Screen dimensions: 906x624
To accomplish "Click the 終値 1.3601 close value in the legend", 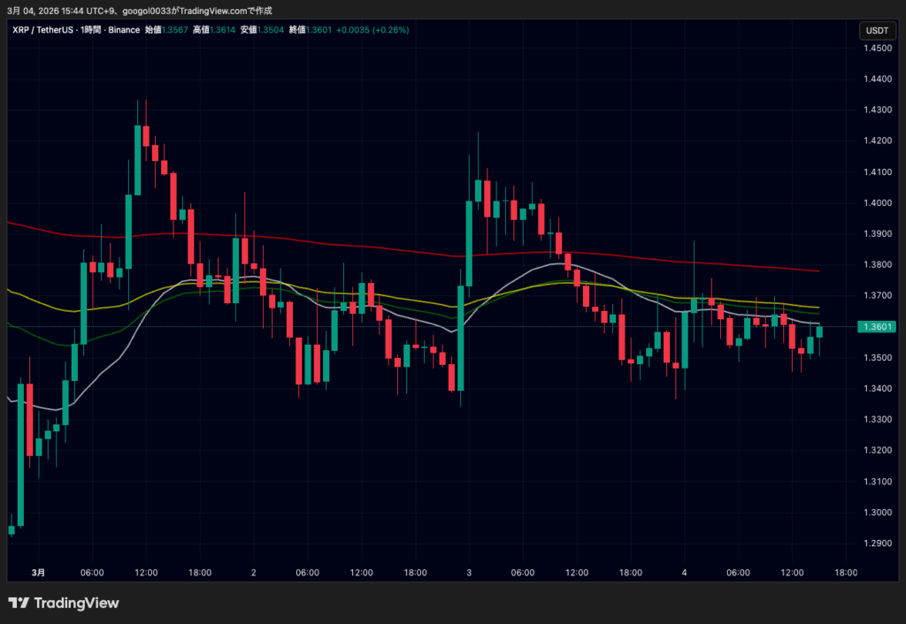I will (x=311, y=30).
